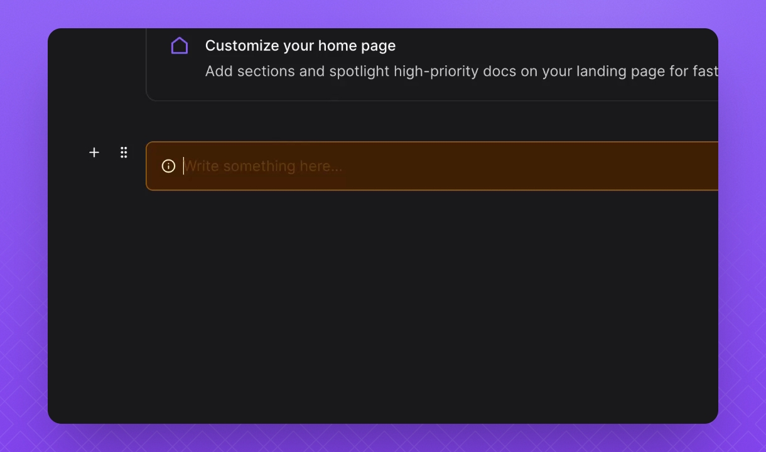Click the purple home icon

click(x=180, y=46)
